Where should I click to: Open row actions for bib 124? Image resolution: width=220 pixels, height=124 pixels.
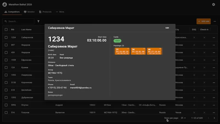click(x=214, y=67)
